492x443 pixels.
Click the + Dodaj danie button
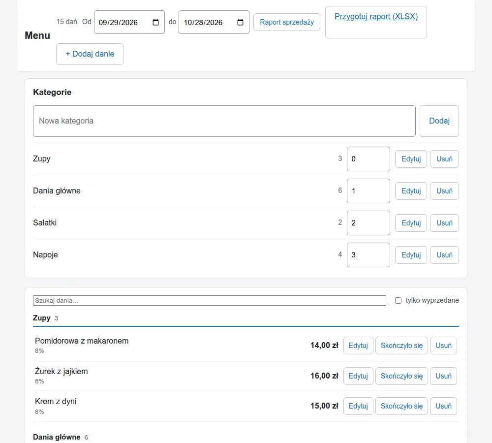tap(90, 54)
